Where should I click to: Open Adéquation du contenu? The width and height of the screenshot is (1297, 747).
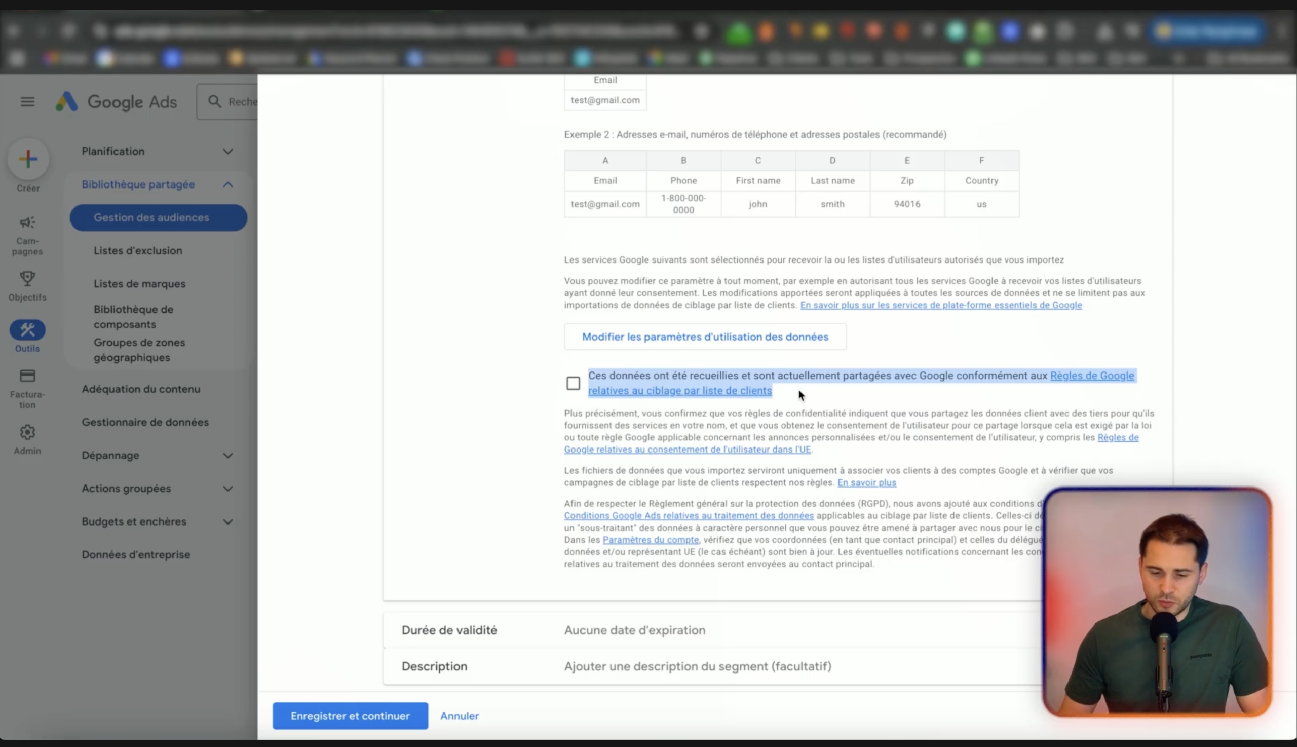click(x=141, y=389)
